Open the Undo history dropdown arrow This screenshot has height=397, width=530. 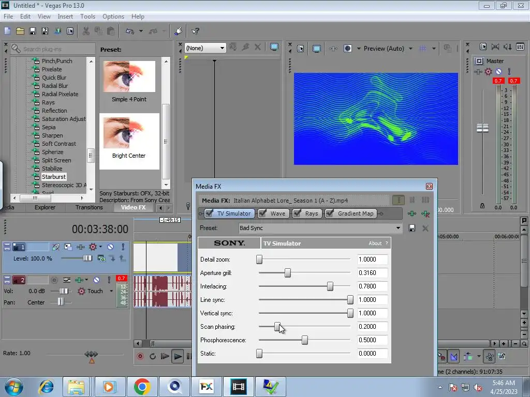pyautogui.click(x=141, y=31)
